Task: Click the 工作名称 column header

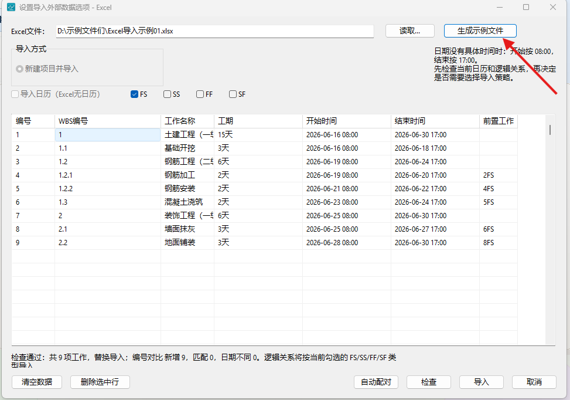Action: (187, 121)
